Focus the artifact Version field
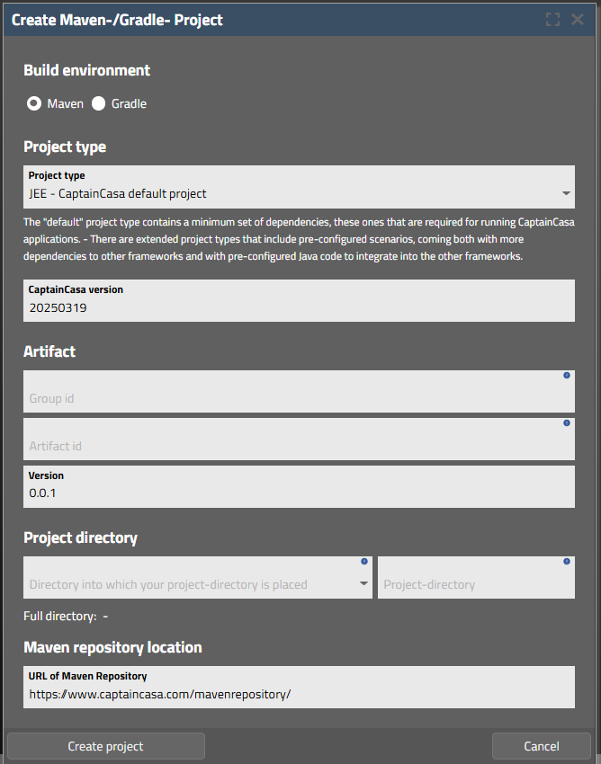This screenshot has width=601, height=764. [298, 493]
